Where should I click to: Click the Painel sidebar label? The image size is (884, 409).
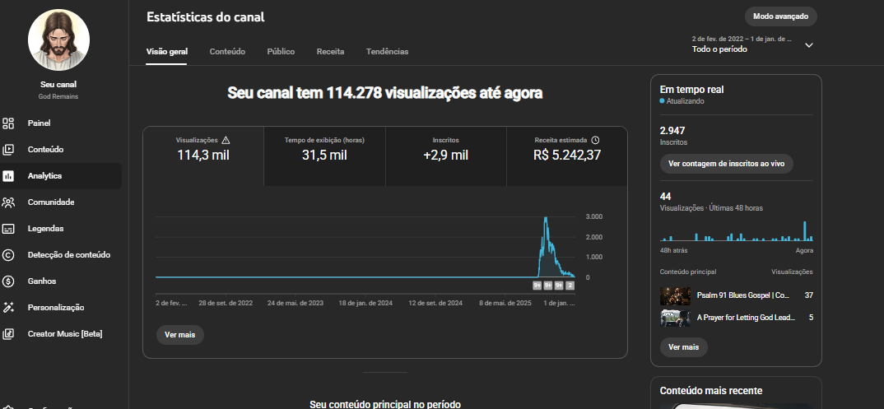(39, 123)
